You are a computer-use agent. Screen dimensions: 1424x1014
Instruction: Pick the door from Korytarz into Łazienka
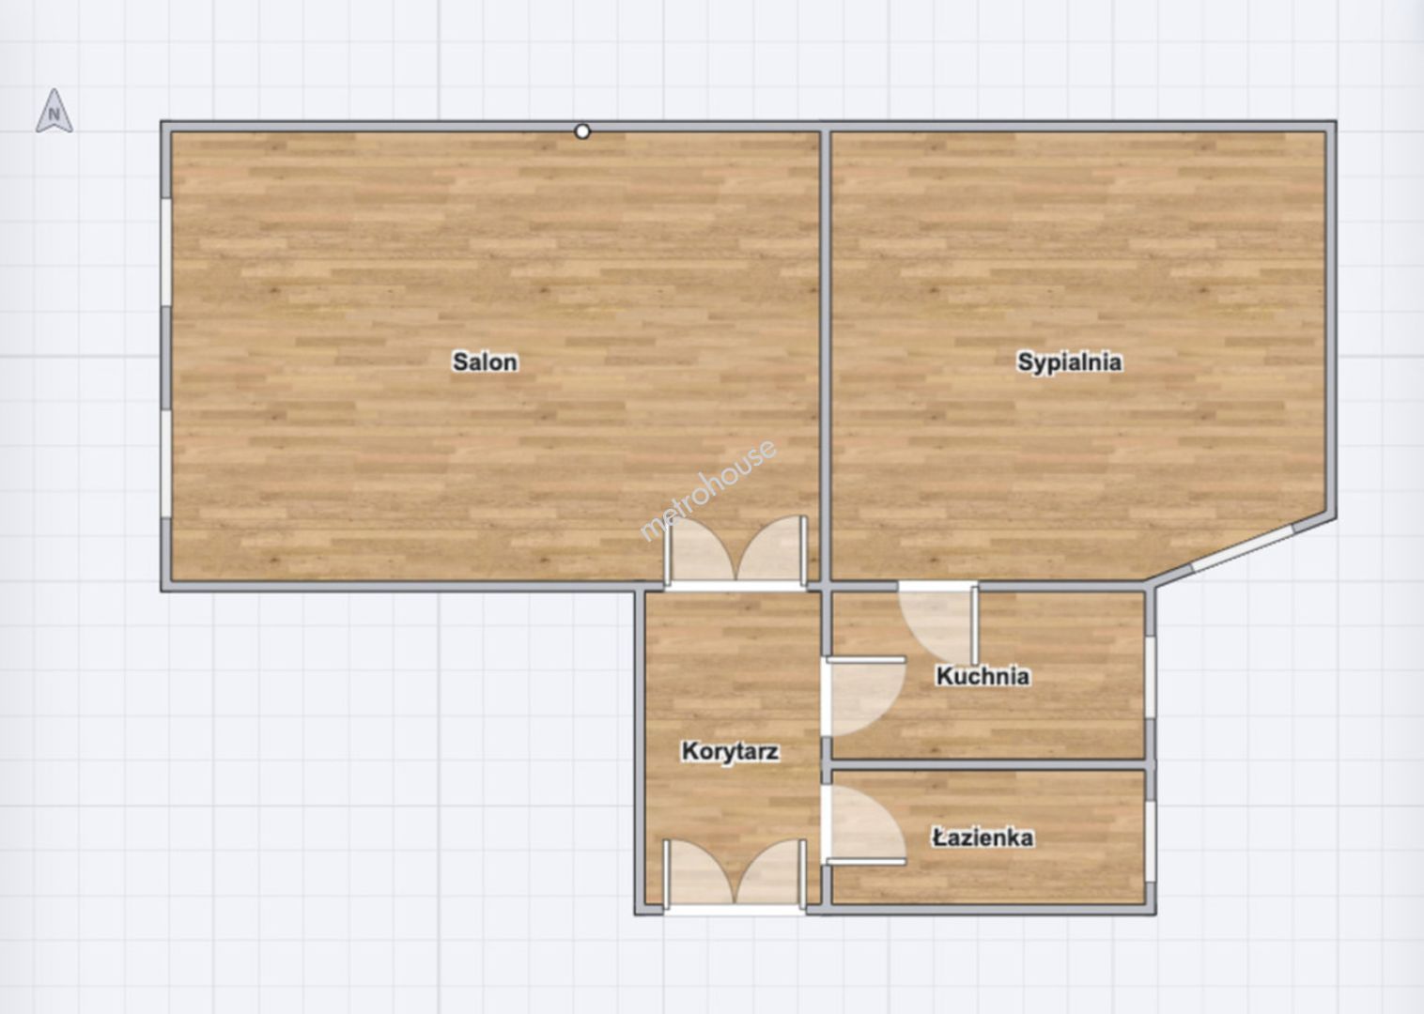pos(862,824)
